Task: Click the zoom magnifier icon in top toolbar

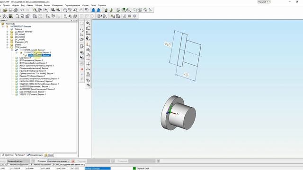Action: [x=35, y=10]
